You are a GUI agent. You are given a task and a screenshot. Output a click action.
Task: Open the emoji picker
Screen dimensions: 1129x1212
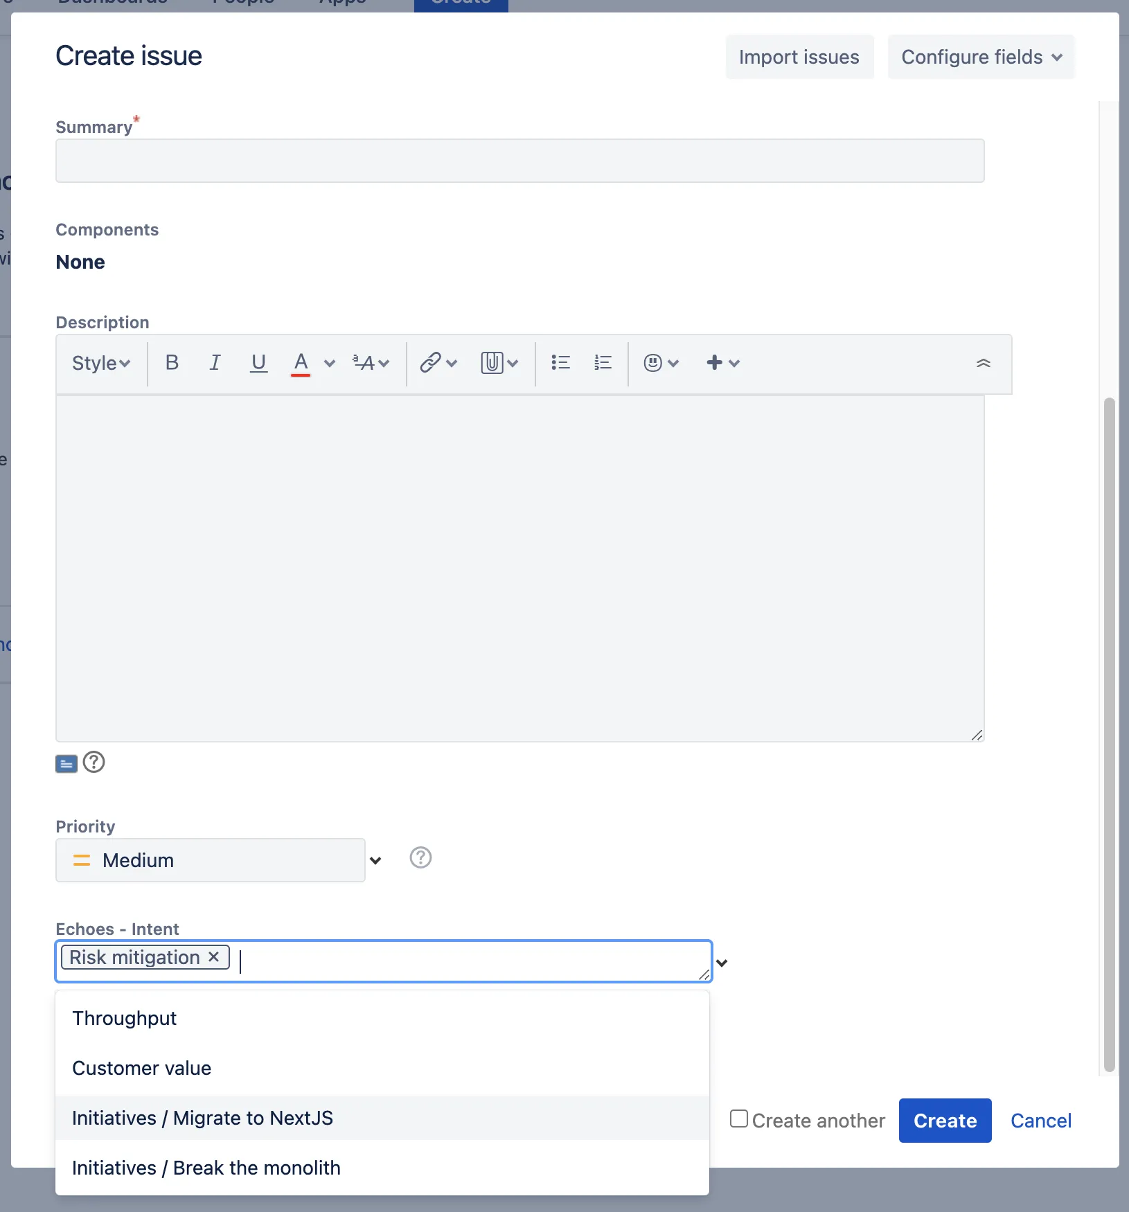[661, 363]
